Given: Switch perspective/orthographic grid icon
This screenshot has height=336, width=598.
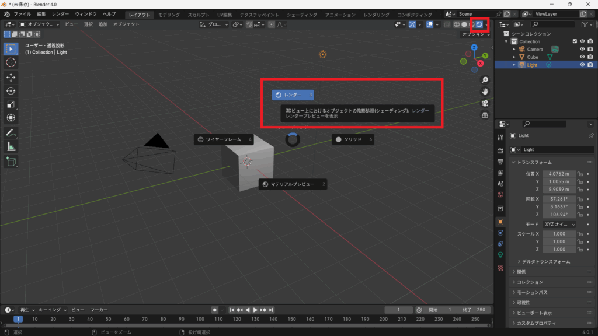Looking at the screenshot, I should [485, 115].
